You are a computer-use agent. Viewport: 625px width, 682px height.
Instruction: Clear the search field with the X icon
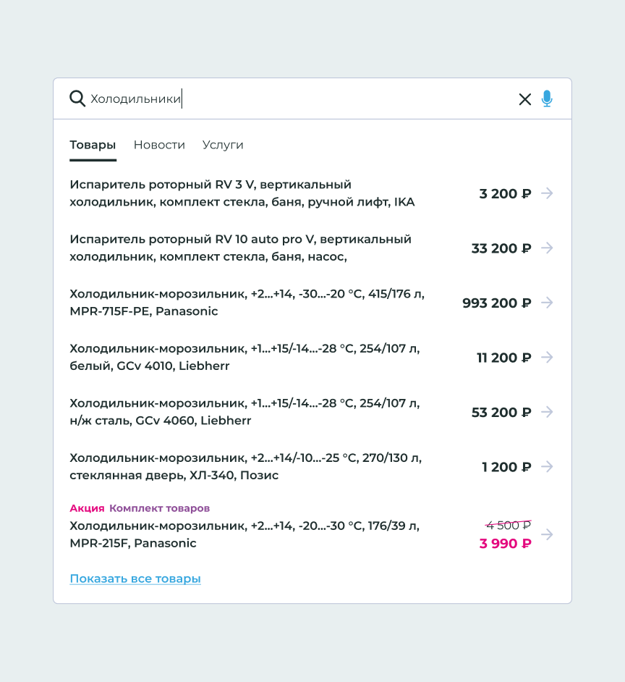point(525,99)
